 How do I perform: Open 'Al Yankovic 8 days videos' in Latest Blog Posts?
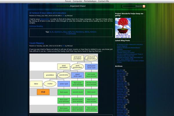(130, 44)
